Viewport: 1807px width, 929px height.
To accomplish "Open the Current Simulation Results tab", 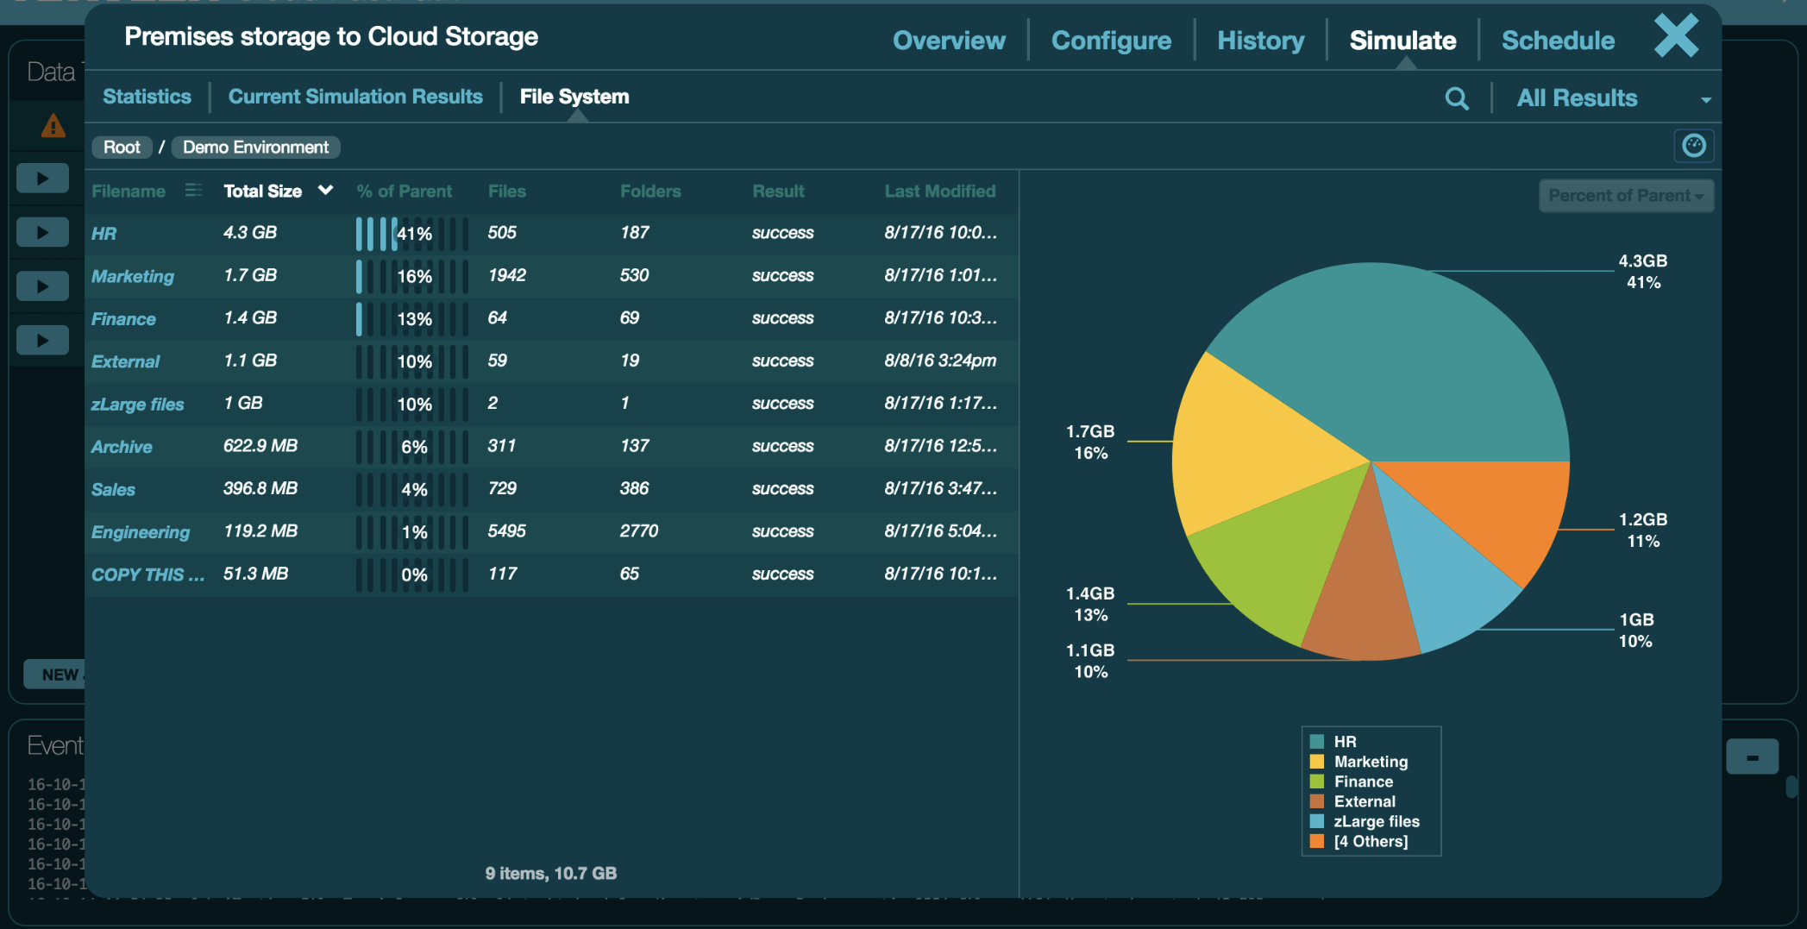I will (x=355, y=96).
